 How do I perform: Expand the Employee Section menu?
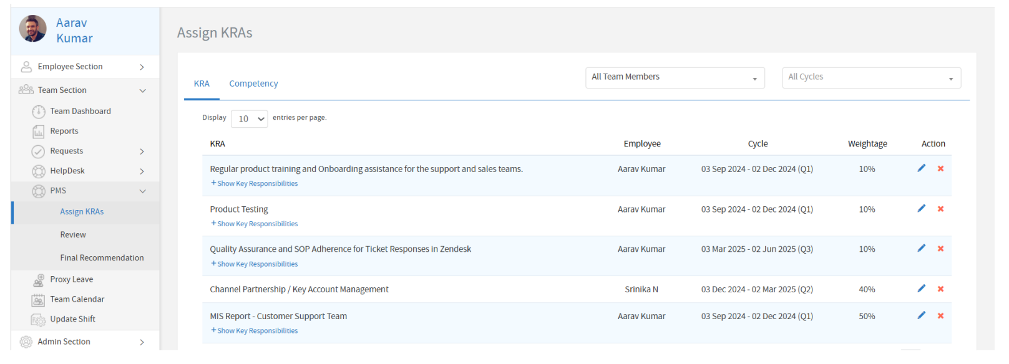tap(142, 67)
